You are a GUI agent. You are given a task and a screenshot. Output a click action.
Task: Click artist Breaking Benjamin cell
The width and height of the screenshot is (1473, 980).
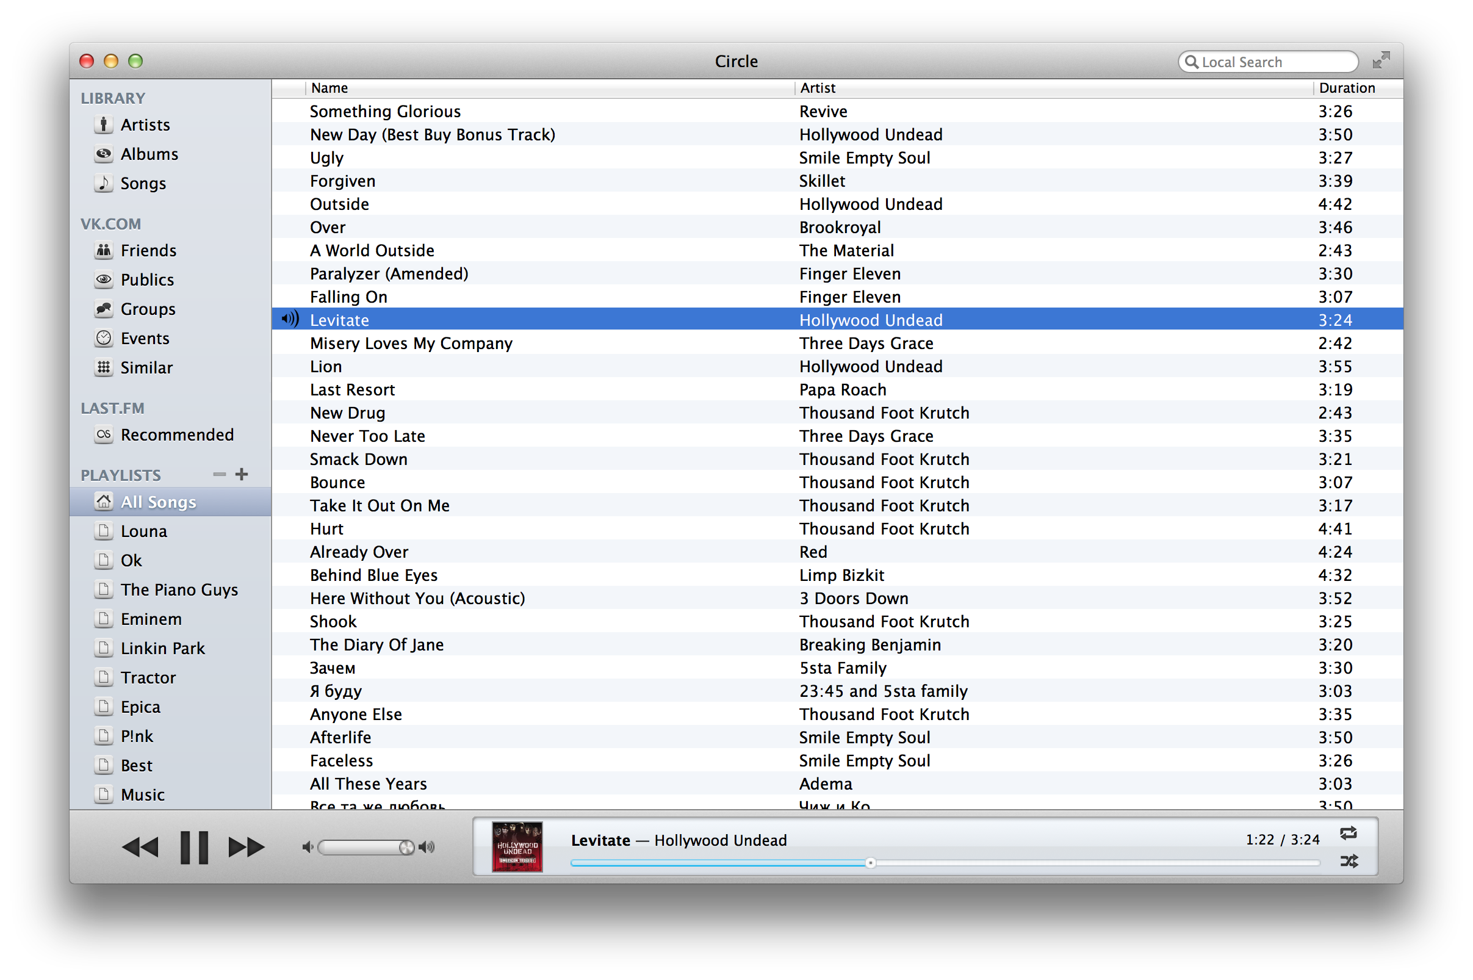click(870, 644)
